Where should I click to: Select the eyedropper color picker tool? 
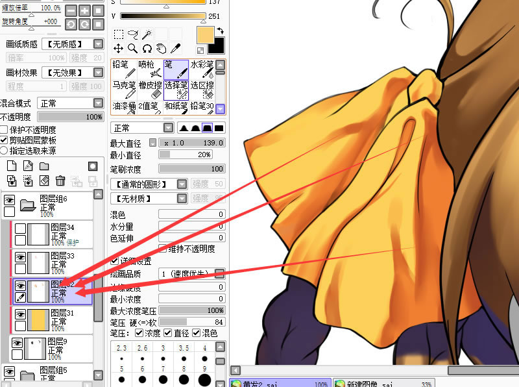pyautogui.click(x=175, y=49)
